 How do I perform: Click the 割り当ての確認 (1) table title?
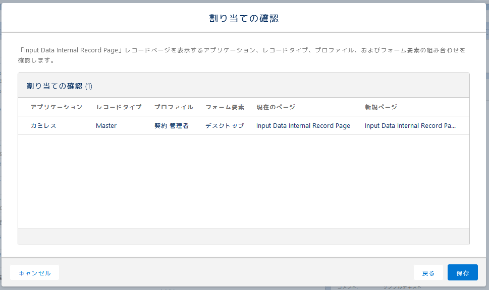point(59,86)
